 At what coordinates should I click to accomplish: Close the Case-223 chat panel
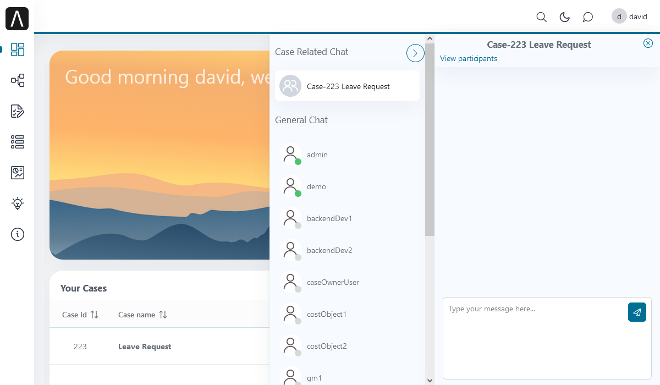click(x=648, y=43)
